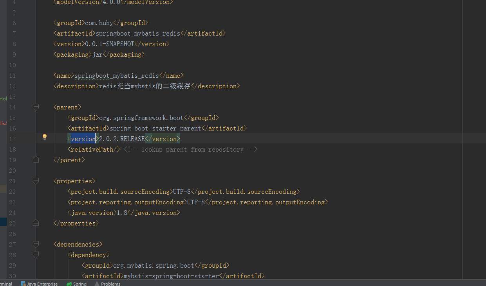The image size is (486, 286).
Task: Click line number 17 in the gutter
Action: coord(12,139)
